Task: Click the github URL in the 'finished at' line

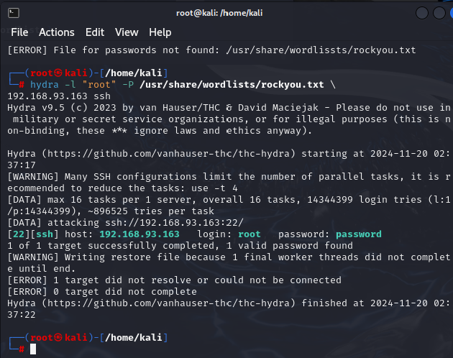Action: point(168,303)
